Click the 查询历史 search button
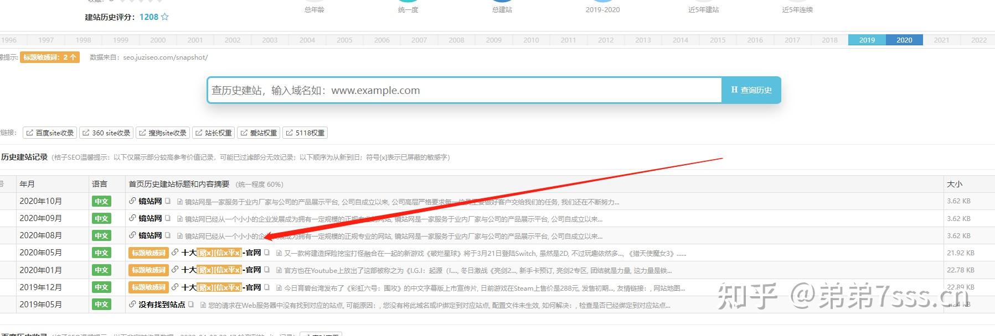 click(x=751, y=90)
